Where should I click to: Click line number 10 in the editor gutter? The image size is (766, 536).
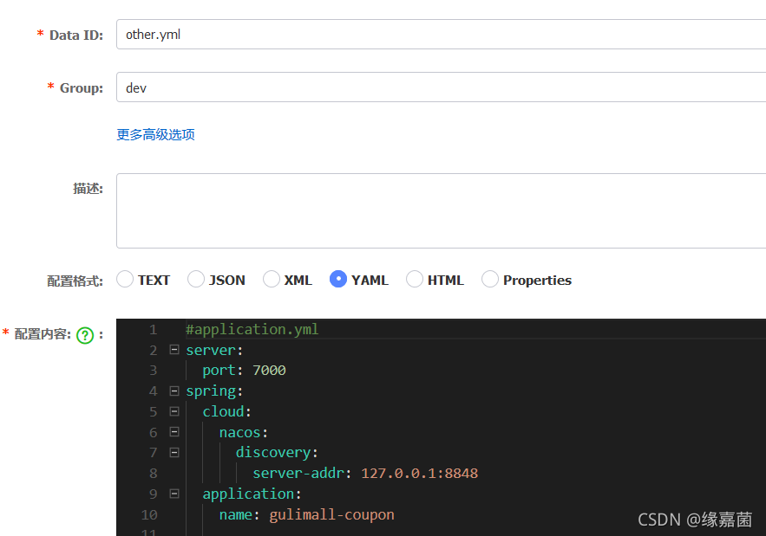coord(149,514)
